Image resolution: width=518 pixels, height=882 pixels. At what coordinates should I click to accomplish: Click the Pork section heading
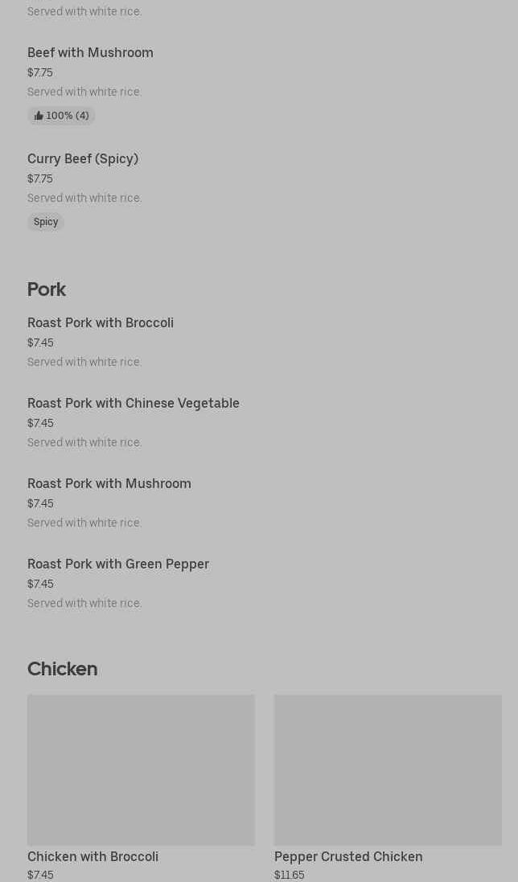coord(47,289)
